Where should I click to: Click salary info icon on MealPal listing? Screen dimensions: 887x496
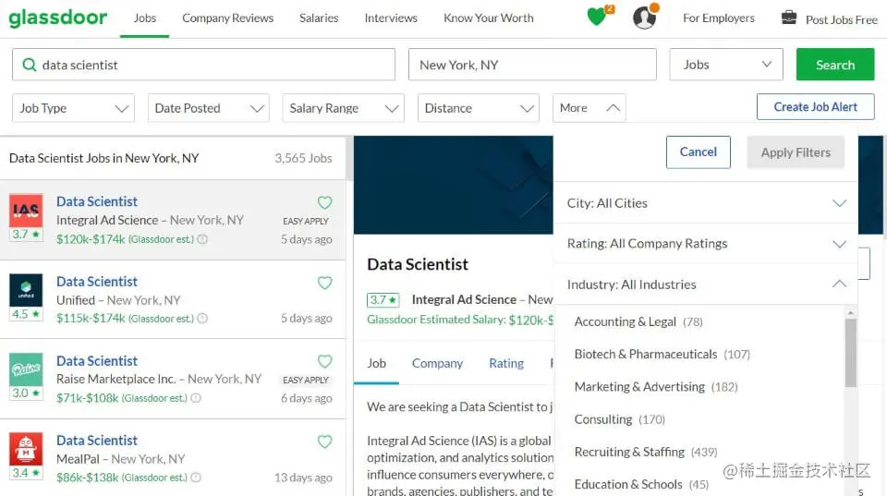(x=196, y=478)
